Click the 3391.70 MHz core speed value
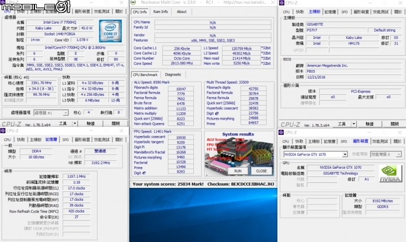 click(41, 83)
